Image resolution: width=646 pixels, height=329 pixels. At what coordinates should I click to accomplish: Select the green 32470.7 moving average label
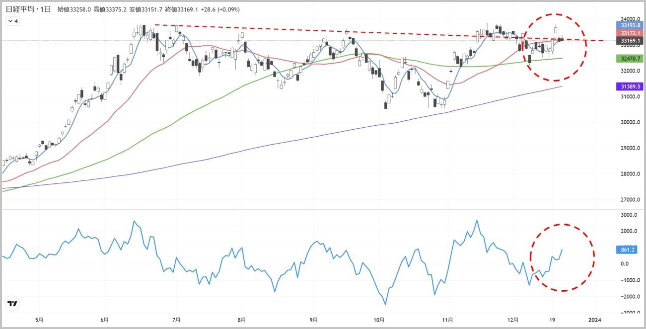pos(629,58)
